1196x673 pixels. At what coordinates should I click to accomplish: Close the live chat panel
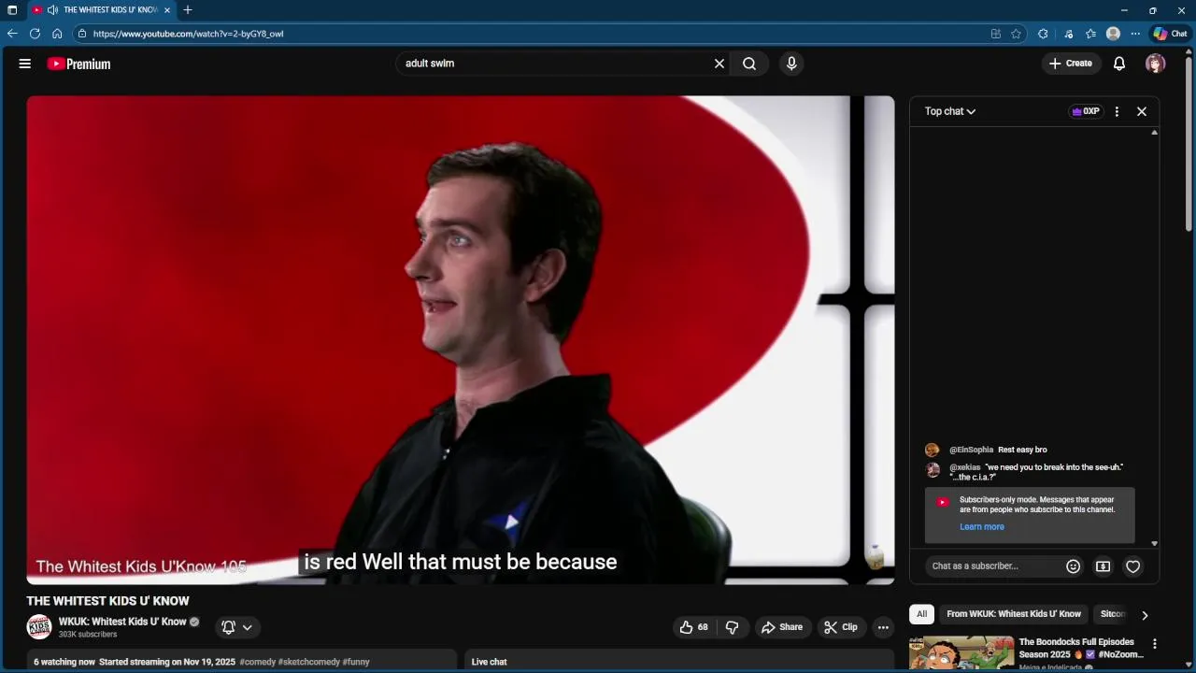pyautogui.click(x=1142, y=111)
